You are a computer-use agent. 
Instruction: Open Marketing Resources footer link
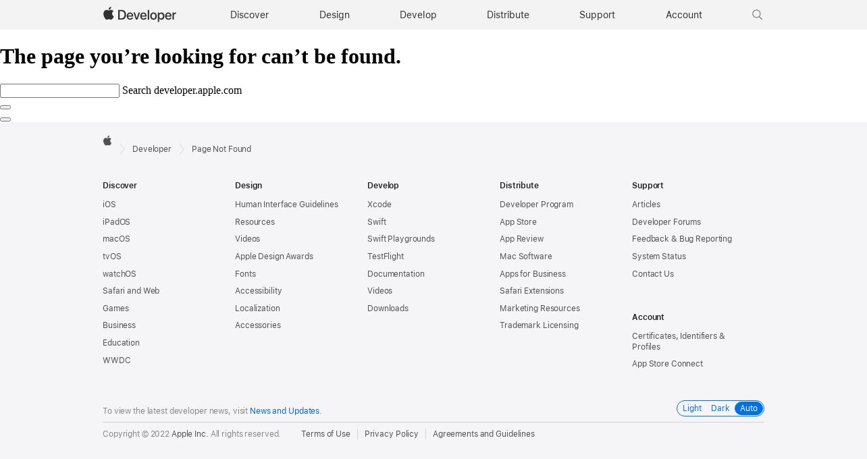(540, 308)
